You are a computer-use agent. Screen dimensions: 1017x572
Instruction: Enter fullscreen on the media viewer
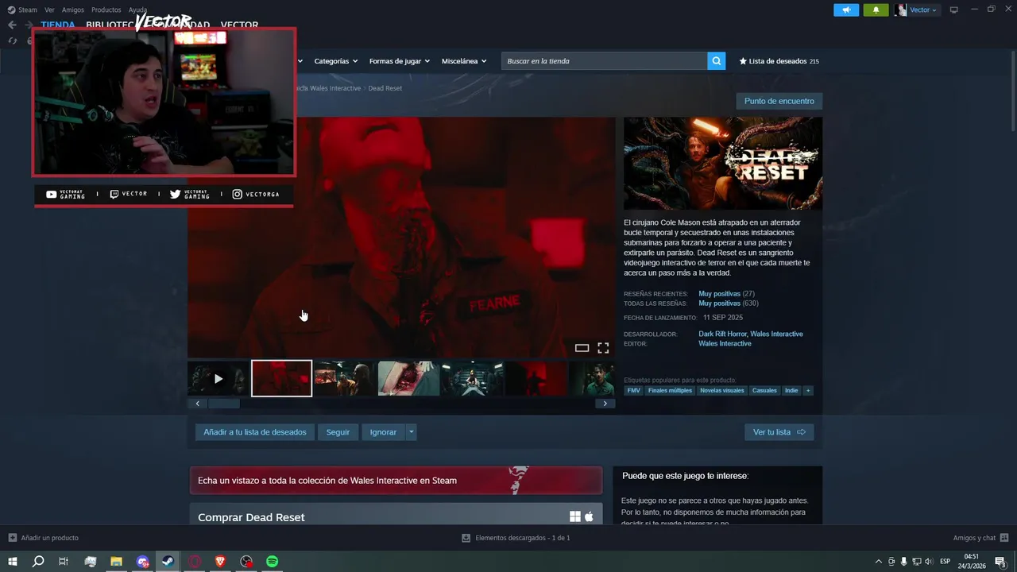click(x=603, y=348)
